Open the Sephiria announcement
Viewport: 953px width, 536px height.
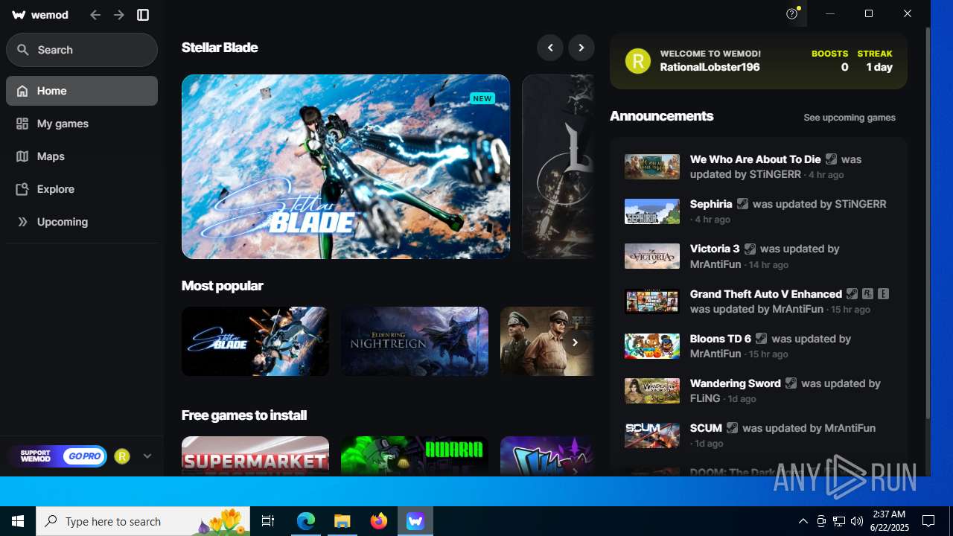click(x=759, y=211)
